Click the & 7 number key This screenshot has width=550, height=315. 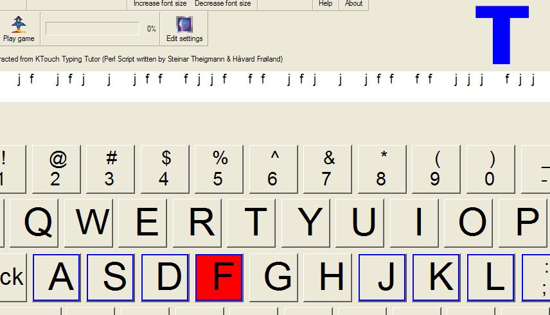pos(328,169)
